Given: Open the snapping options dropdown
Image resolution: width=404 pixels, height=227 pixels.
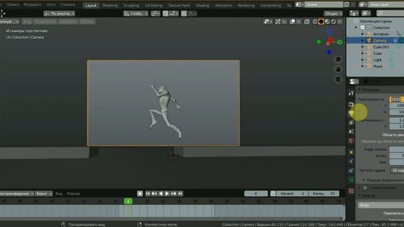Looking at the screenshot, I should click(x=174, y=13).
